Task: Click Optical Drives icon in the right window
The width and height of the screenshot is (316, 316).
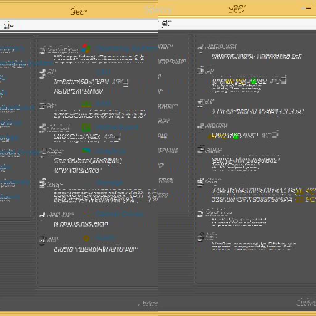Action: (200, 214)
